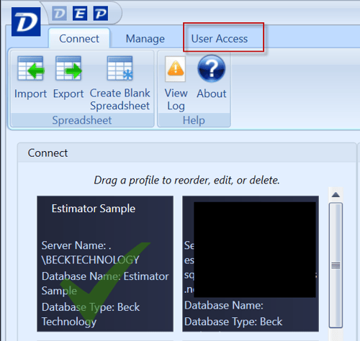This screenshot has height=341, width=360.
Task: Open the User Access tab
Action: tap(220, 39)
